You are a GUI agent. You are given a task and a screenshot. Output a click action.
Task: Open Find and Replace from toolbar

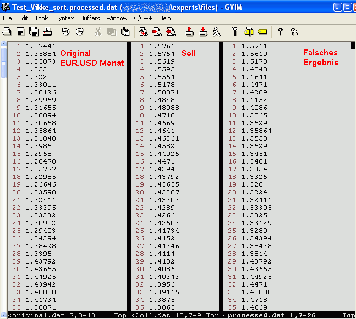(x=143, y=32)
